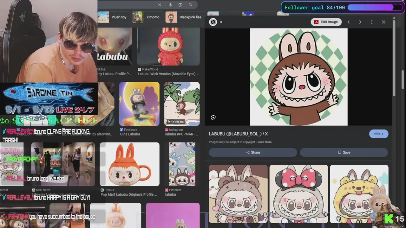Save the image with the Save button
Viewport: 406px width, 228px height.
point(344,152)
